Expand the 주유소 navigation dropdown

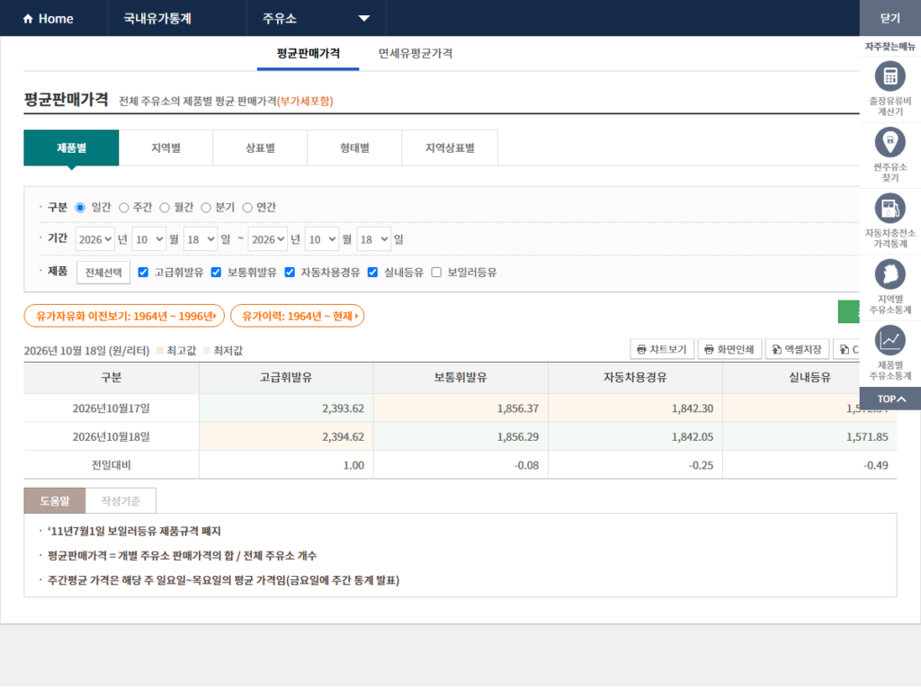pyautogui.click(x=316, y=18)
